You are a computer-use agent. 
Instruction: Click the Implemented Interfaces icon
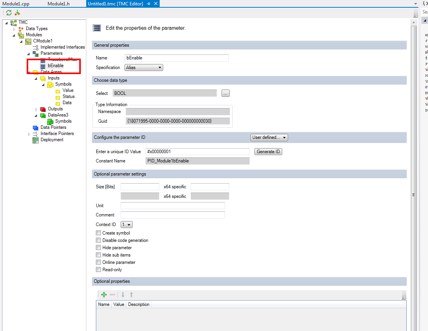36,47
